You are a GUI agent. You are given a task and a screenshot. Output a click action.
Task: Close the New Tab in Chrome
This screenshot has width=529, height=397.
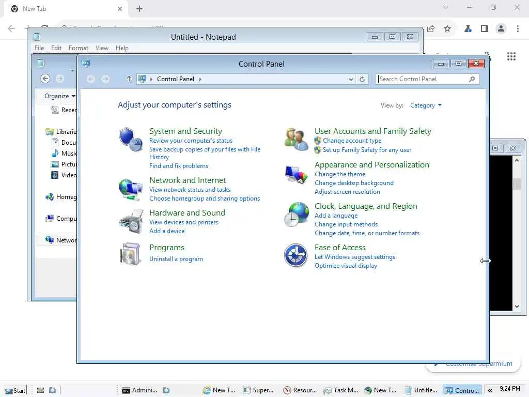(120, 9)
